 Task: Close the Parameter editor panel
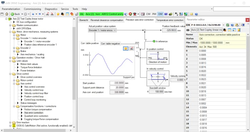[x=247, y=20]
